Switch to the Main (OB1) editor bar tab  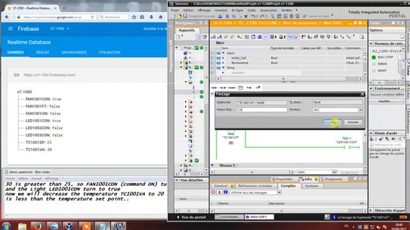coord(259,217)
